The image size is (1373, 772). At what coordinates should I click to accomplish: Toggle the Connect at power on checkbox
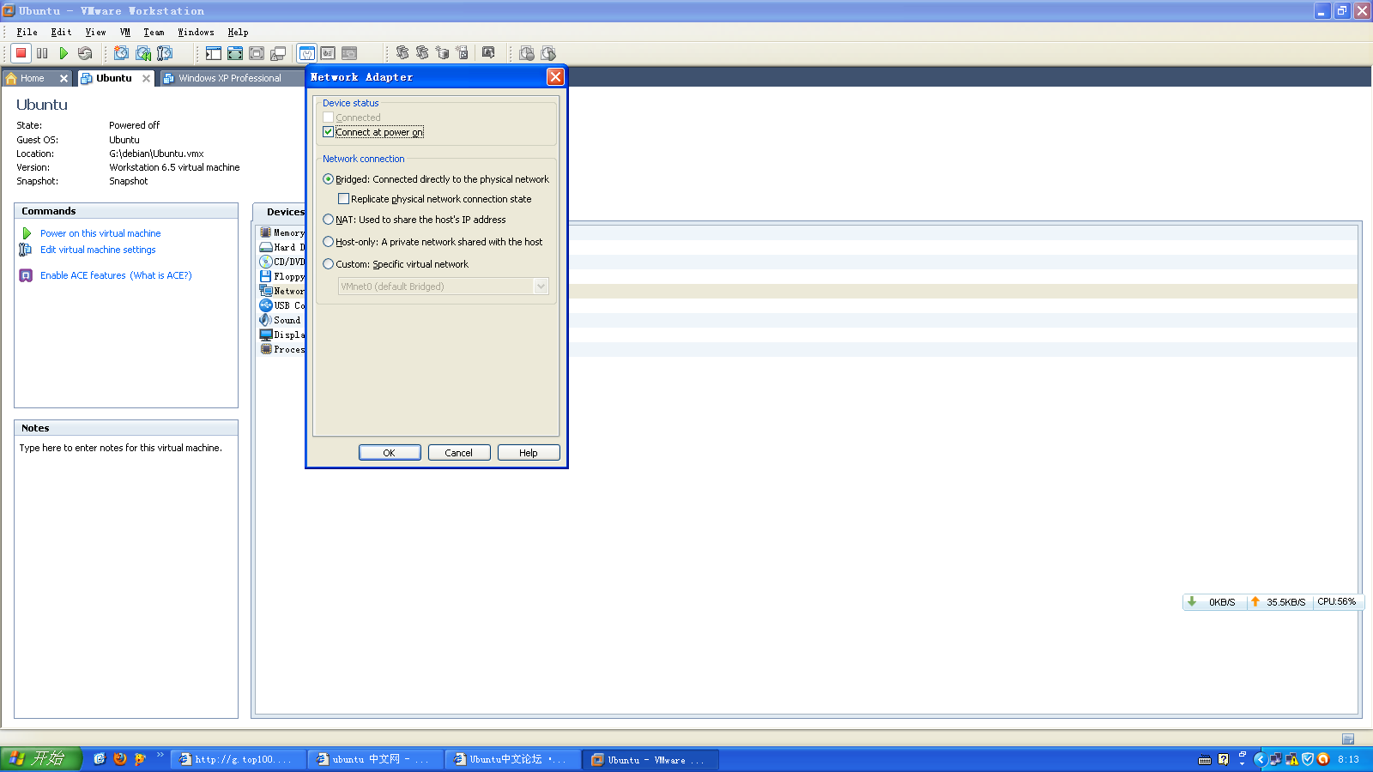pos(328,132)
